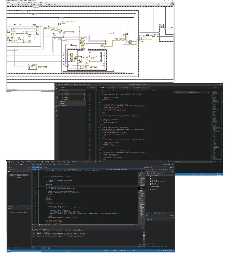Open Debug configuration dropdown in Visual Studio
Screen dimensions: 227x253
(x=34, y=164)
